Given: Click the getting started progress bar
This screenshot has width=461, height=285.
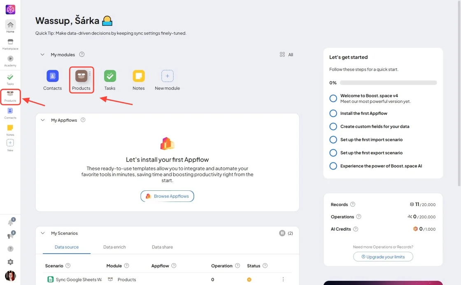Looking at the screenshot, I should pyautogui.click(x=389, y=83).
